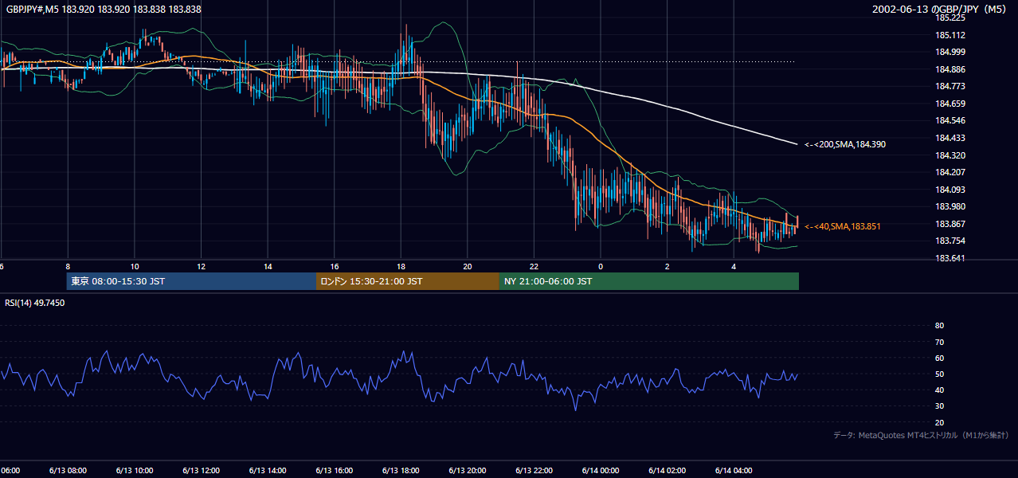Click hour tick 16 below the price chart

click(335, 266)
